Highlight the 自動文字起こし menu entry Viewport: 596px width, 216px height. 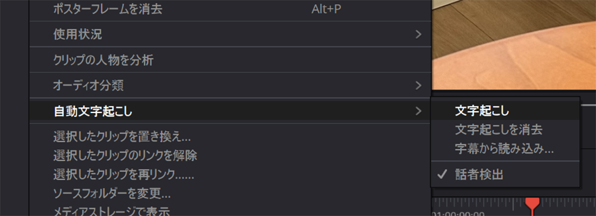click(x=230, y=111)
